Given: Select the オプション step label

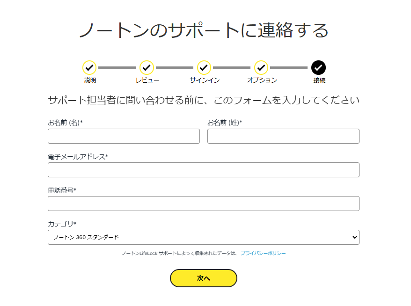Looking at the screenshot, I should point(262,80).
